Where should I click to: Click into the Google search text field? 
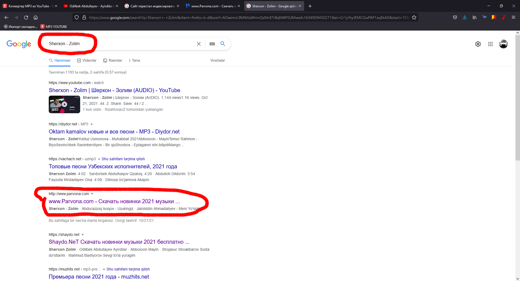[121, 44]
